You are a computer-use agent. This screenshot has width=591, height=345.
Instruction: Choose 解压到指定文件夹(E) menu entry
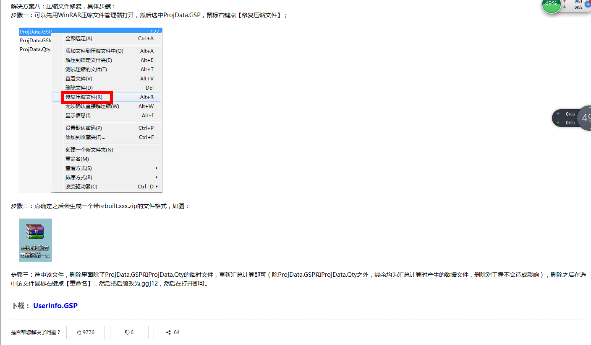coord(107,60)
